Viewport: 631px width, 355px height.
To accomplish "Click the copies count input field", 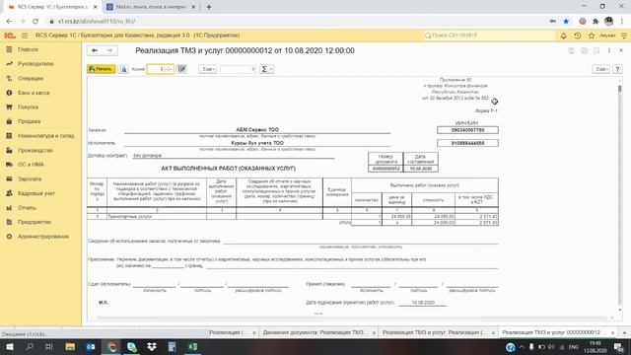I will click(160, 69).
